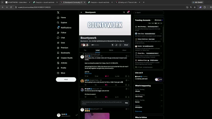Open more options on Ayush emoji post
This screenshot has height=119, width=212.
[x=129, y=109]
